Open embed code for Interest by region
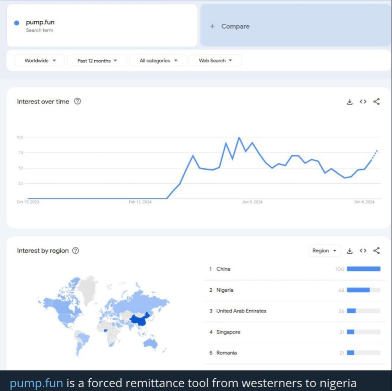 pyautogui.click(x=363, y=250)
